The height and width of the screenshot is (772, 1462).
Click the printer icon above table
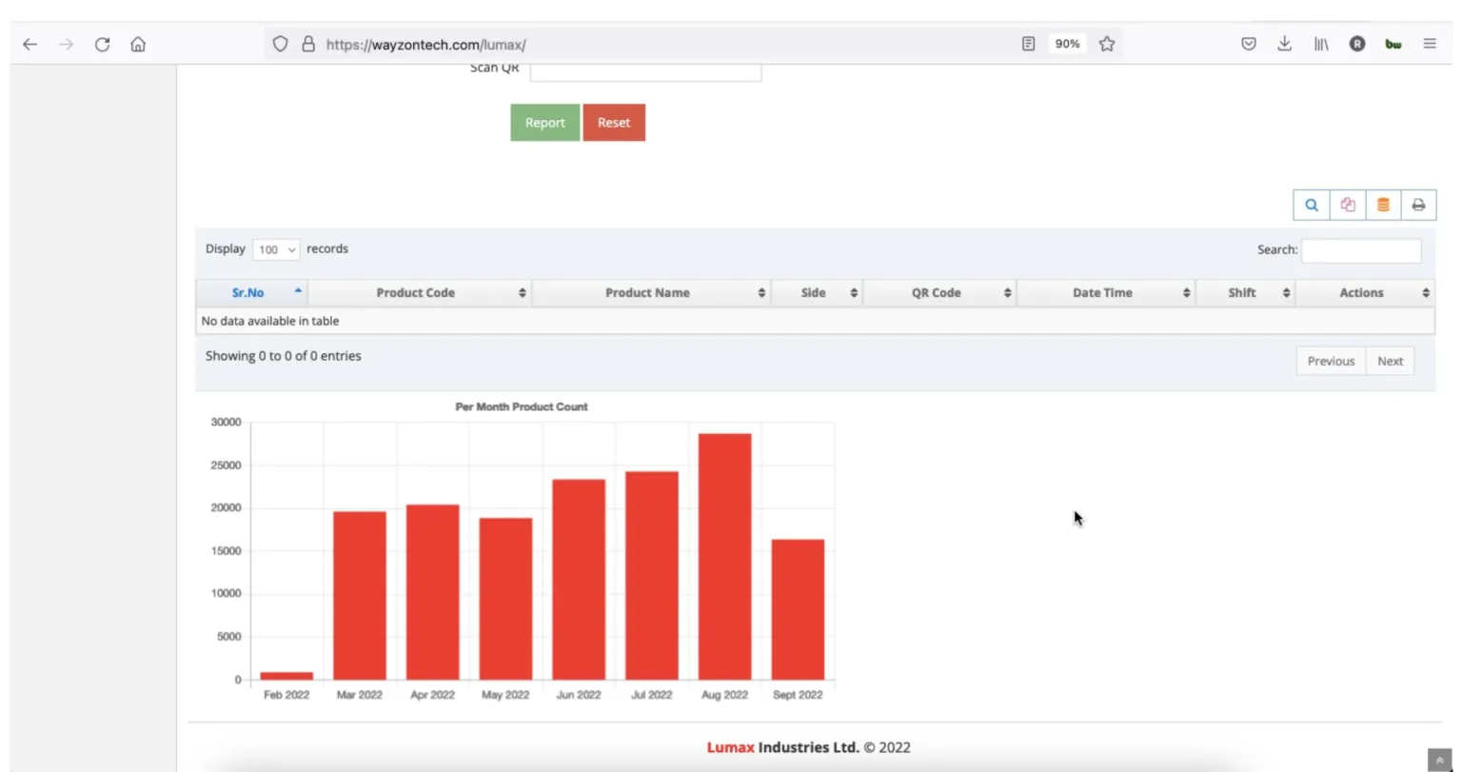click(1418, 205)
